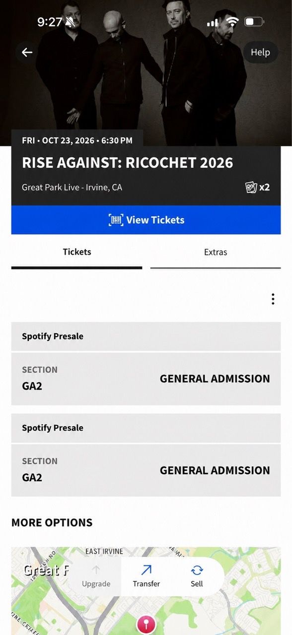Select the second GA2 General Admission ticket
The image size is (292, 635).
(146, 470)
